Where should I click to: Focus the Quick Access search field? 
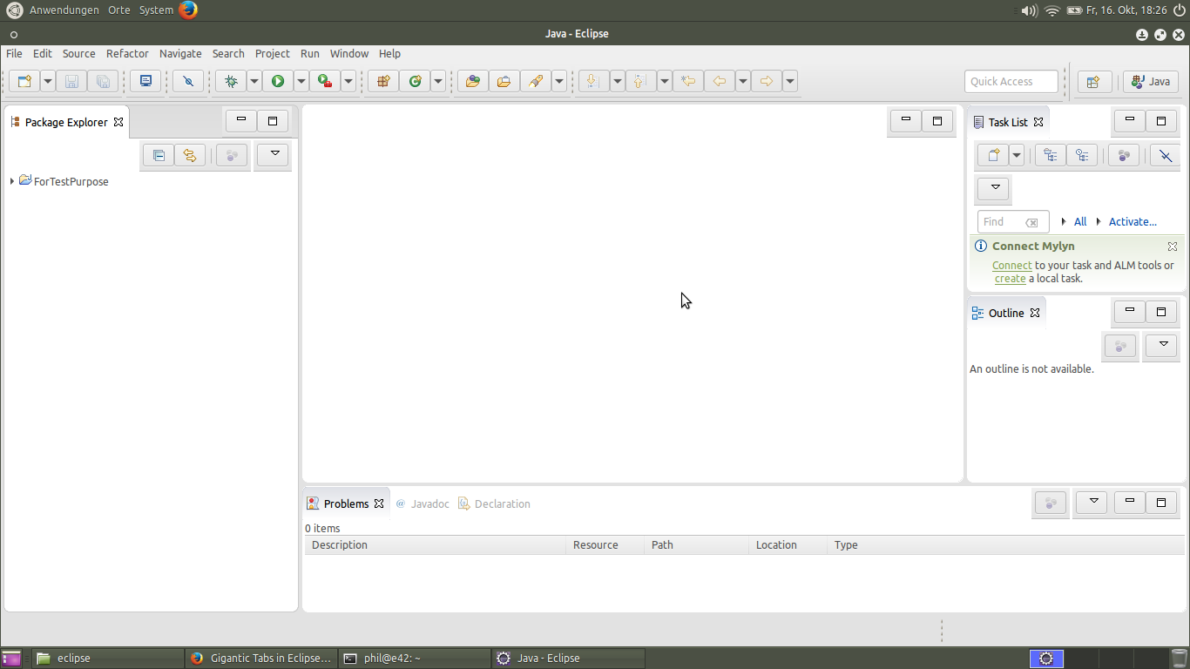[x=1011, y=81]
